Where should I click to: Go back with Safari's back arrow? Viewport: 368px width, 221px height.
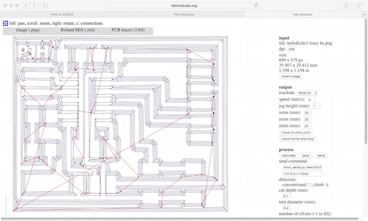(26, 6)
